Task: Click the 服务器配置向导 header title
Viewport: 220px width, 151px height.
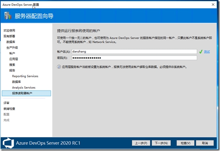Action: click(x=34, y=16)
